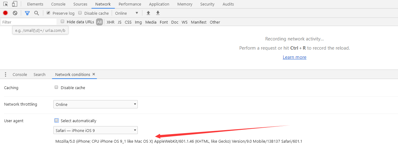Image resolution: width=398 pixels, height=154 pixels.
Task: Enable the Preserve log checkbox
Action: (48, 13)
